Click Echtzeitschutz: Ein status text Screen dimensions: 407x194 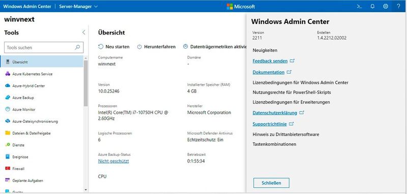coord(206,140)
